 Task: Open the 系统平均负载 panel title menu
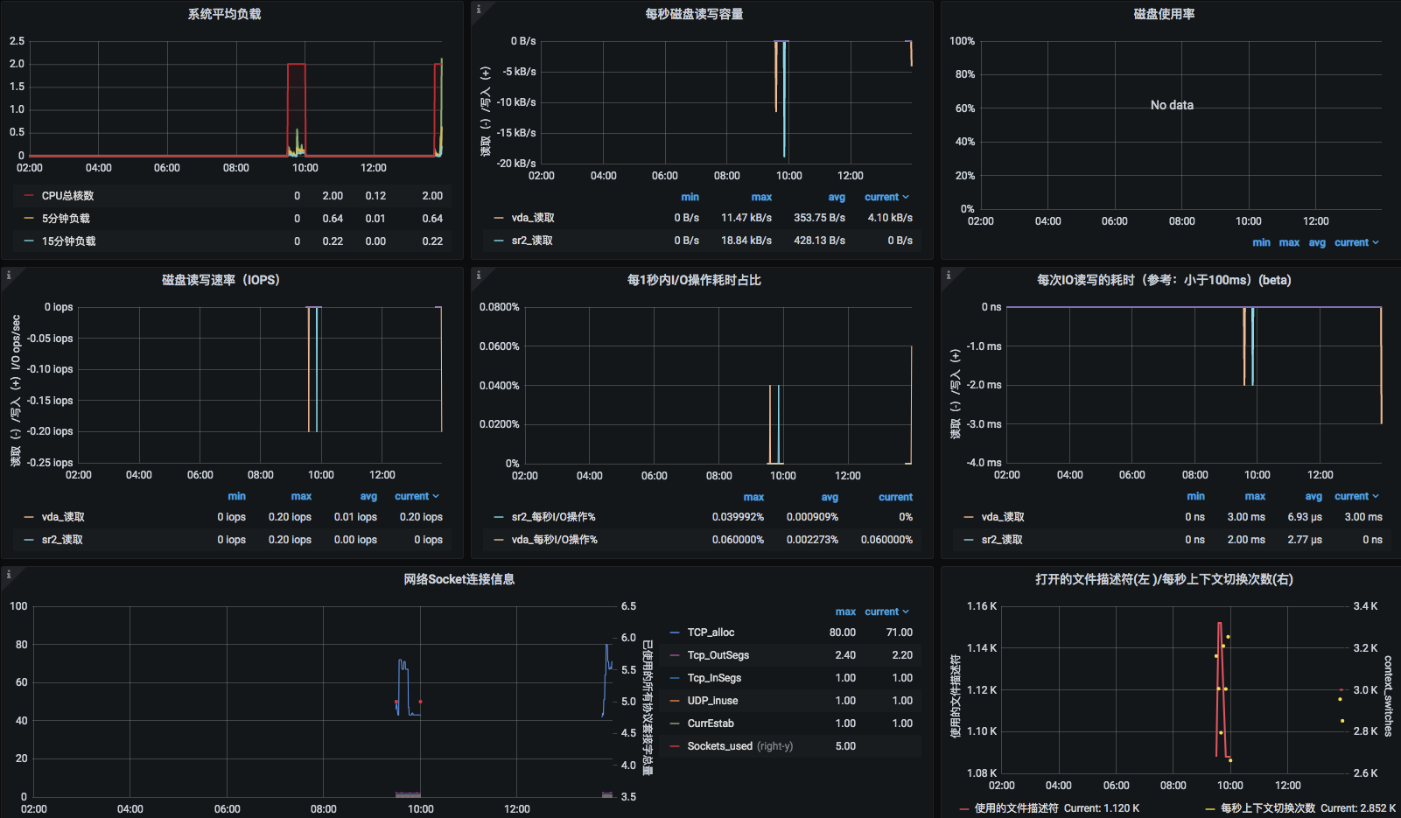point(224,14)
